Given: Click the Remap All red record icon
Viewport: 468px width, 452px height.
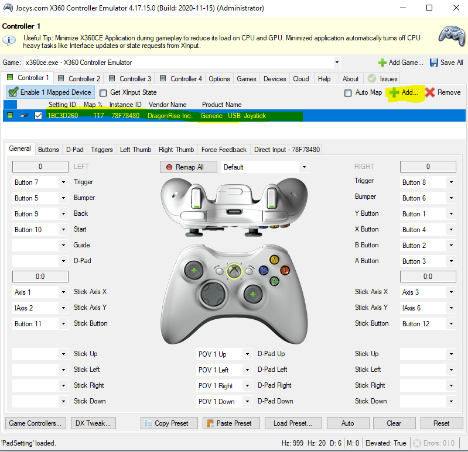Looking at the screenshot, I should coord(169,167).
